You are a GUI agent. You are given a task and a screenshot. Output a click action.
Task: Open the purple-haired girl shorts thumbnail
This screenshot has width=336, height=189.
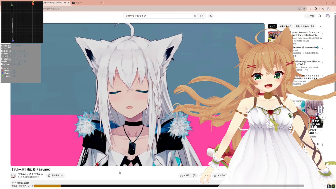point(314,113)
